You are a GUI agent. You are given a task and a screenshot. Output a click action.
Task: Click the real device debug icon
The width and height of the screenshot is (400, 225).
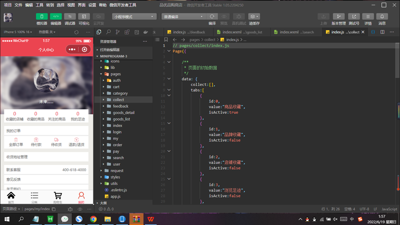click(x=239, y=16)
